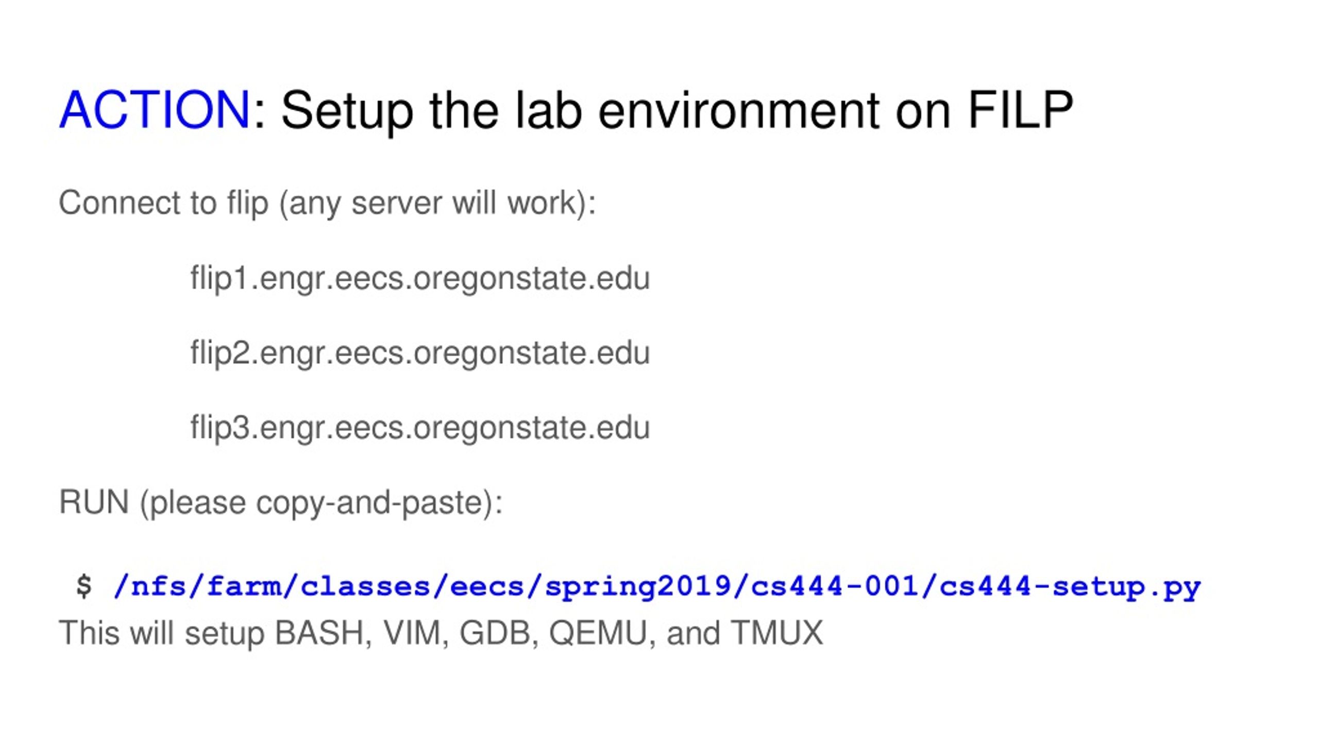Click the blue ACTION heading word

(x=155, y=110)
